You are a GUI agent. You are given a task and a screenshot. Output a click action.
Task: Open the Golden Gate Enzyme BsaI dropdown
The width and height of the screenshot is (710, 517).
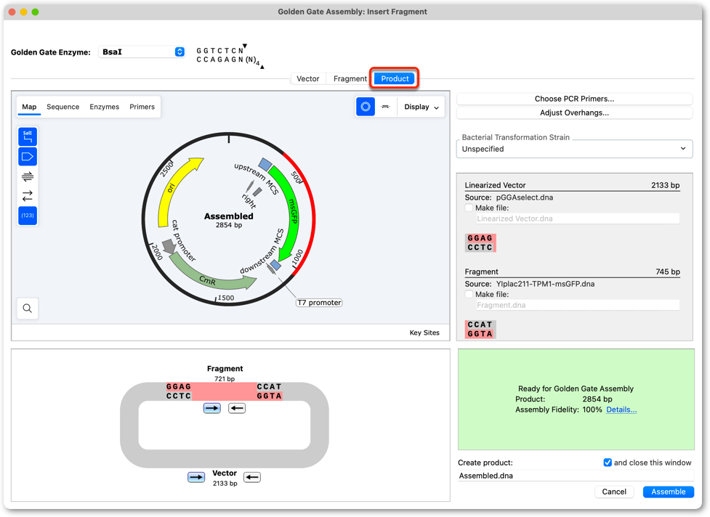[142, 52]
